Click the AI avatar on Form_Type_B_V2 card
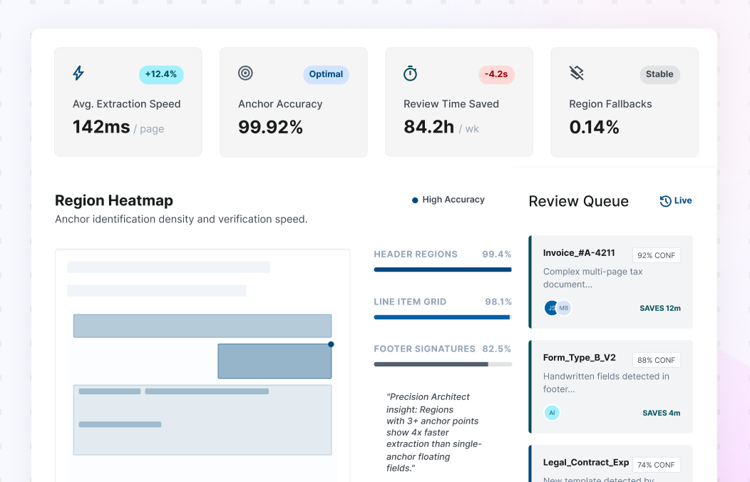 pyautogui.click(x=552, y=413)
